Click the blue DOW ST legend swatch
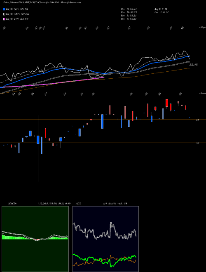Viewport: 206px width, 272px height. pos(5,9)
